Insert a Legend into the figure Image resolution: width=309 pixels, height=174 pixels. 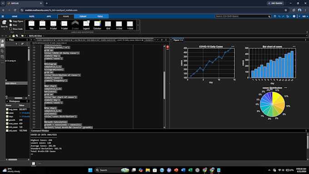(86, 25)
